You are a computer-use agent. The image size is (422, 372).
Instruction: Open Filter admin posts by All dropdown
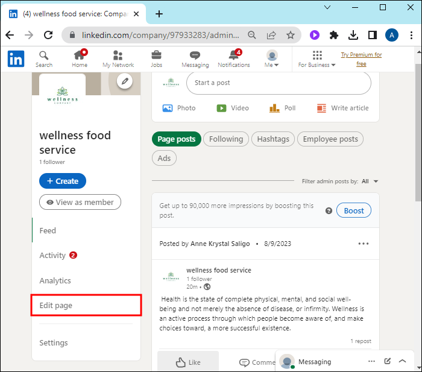click(370, 181)
